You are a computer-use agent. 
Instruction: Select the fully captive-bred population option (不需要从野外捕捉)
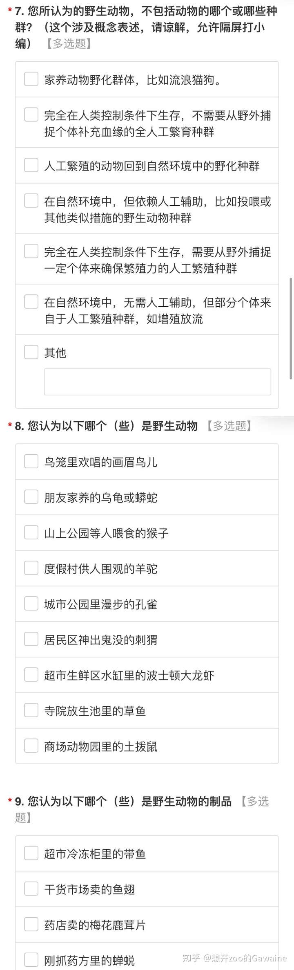pyautogui.click(x=31, y=115)
